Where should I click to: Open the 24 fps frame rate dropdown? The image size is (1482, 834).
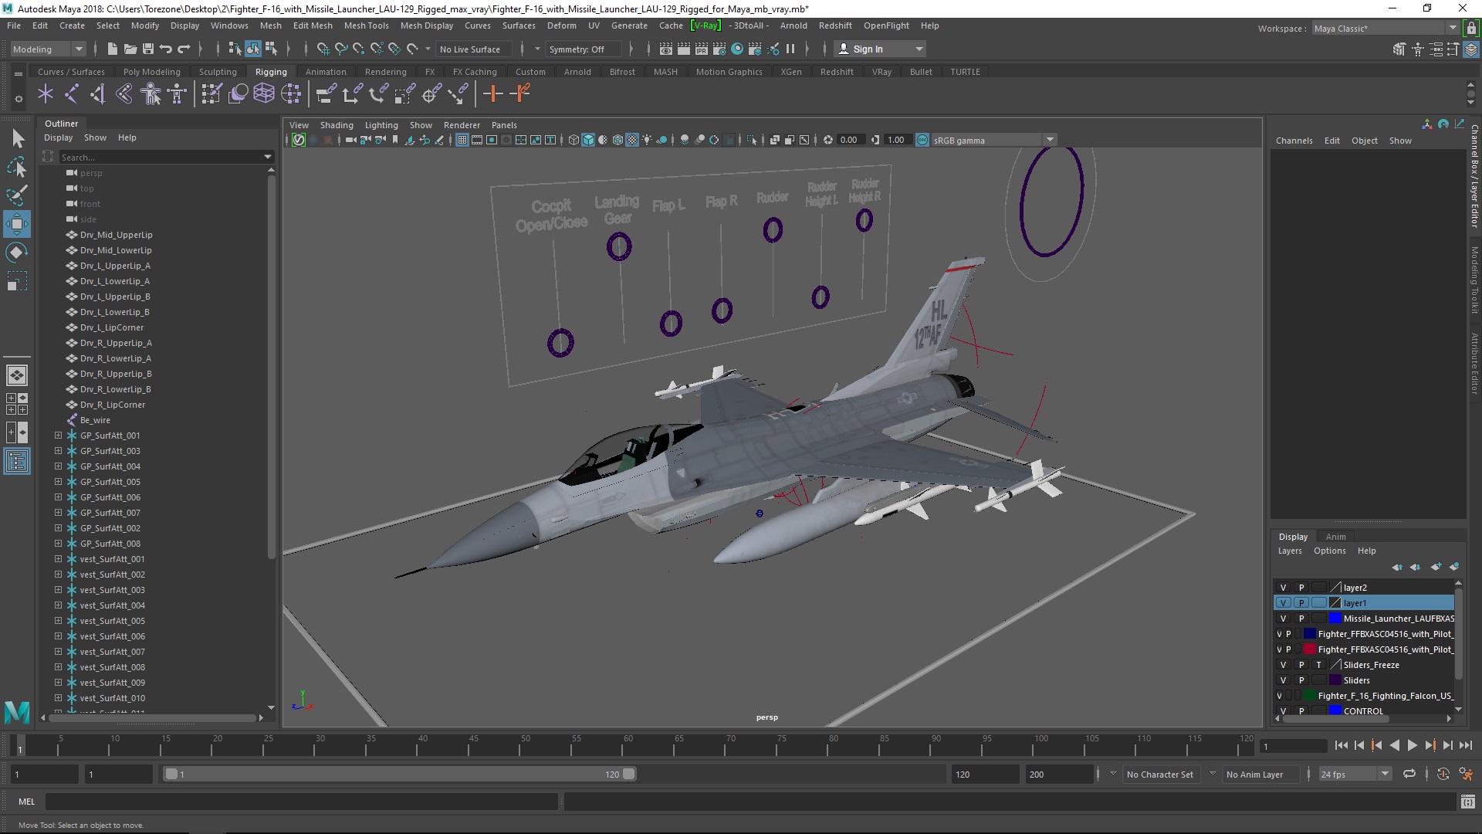click(x=1355, y=774)
